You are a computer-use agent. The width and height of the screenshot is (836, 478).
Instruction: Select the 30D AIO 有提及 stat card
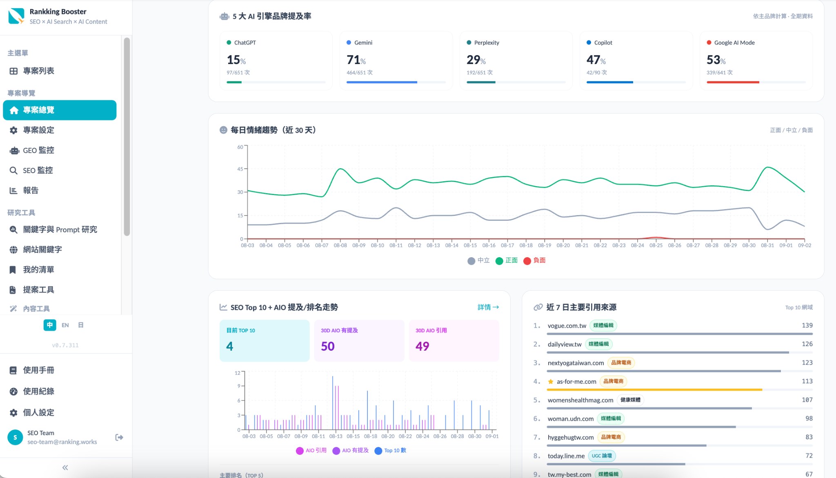359,340
